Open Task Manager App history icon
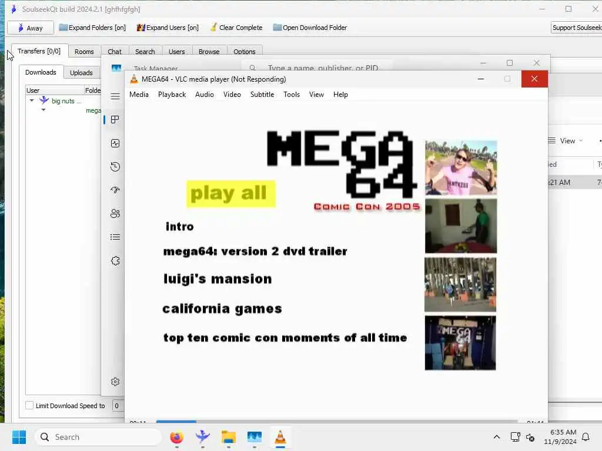 (x=115, y=167)
